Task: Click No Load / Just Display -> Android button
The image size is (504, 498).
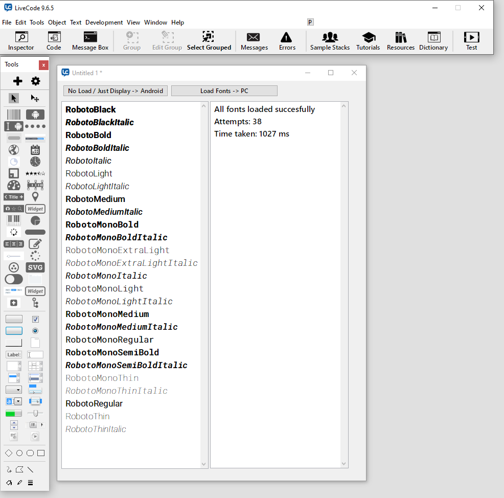Action: tap(116, 91)
